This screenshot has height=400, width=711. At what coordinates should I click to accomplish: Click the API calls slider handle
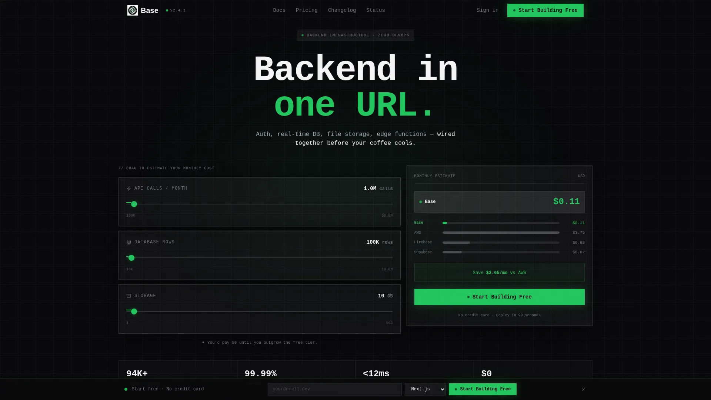coord(134,204)
